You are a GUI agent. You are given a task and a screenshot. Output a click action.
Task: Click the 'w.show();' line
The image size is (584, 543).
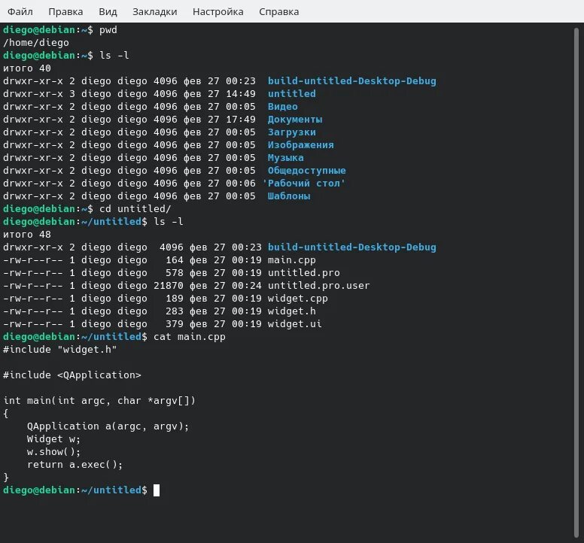coord(53,452)
